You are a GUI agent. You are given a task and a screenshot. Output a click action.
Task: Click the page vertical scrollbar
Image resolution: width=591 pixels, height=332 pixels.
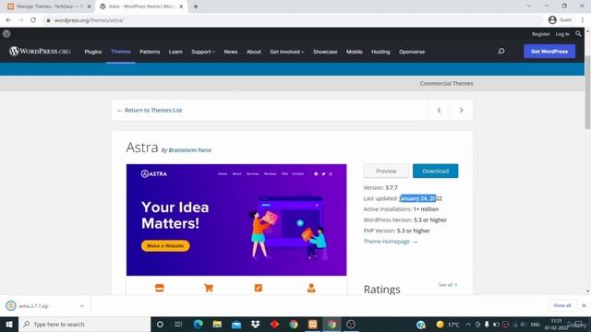click(x=587, y=92)
